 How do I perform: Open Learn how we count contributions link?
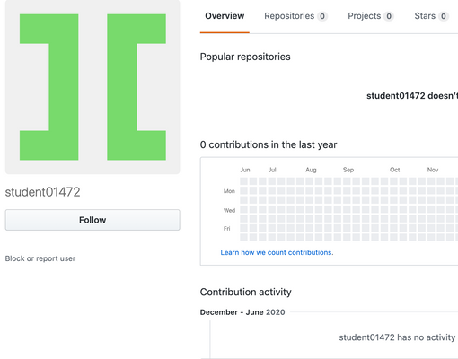277,252
